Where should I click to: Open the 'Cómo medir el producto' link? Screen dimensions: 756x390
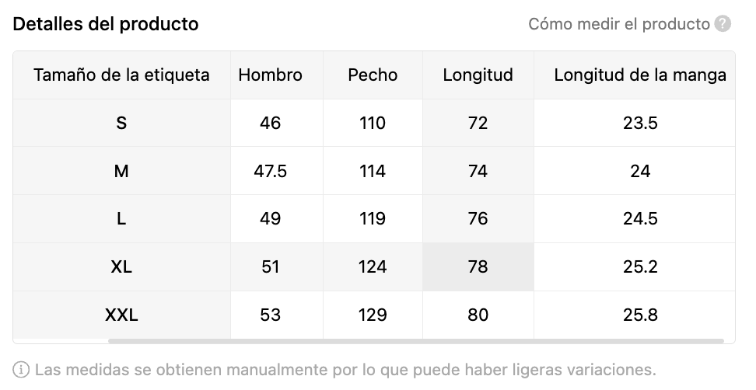(x=619, y=23)
